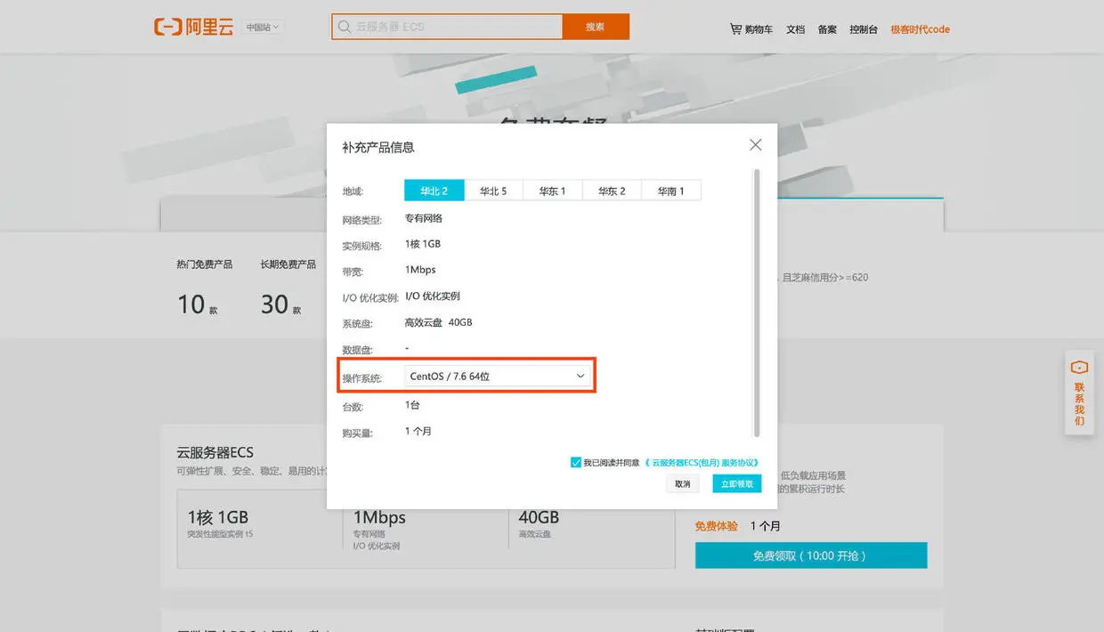Click the 极客时代code account link
The image size is (1104, 632).
tap(921, 29)
